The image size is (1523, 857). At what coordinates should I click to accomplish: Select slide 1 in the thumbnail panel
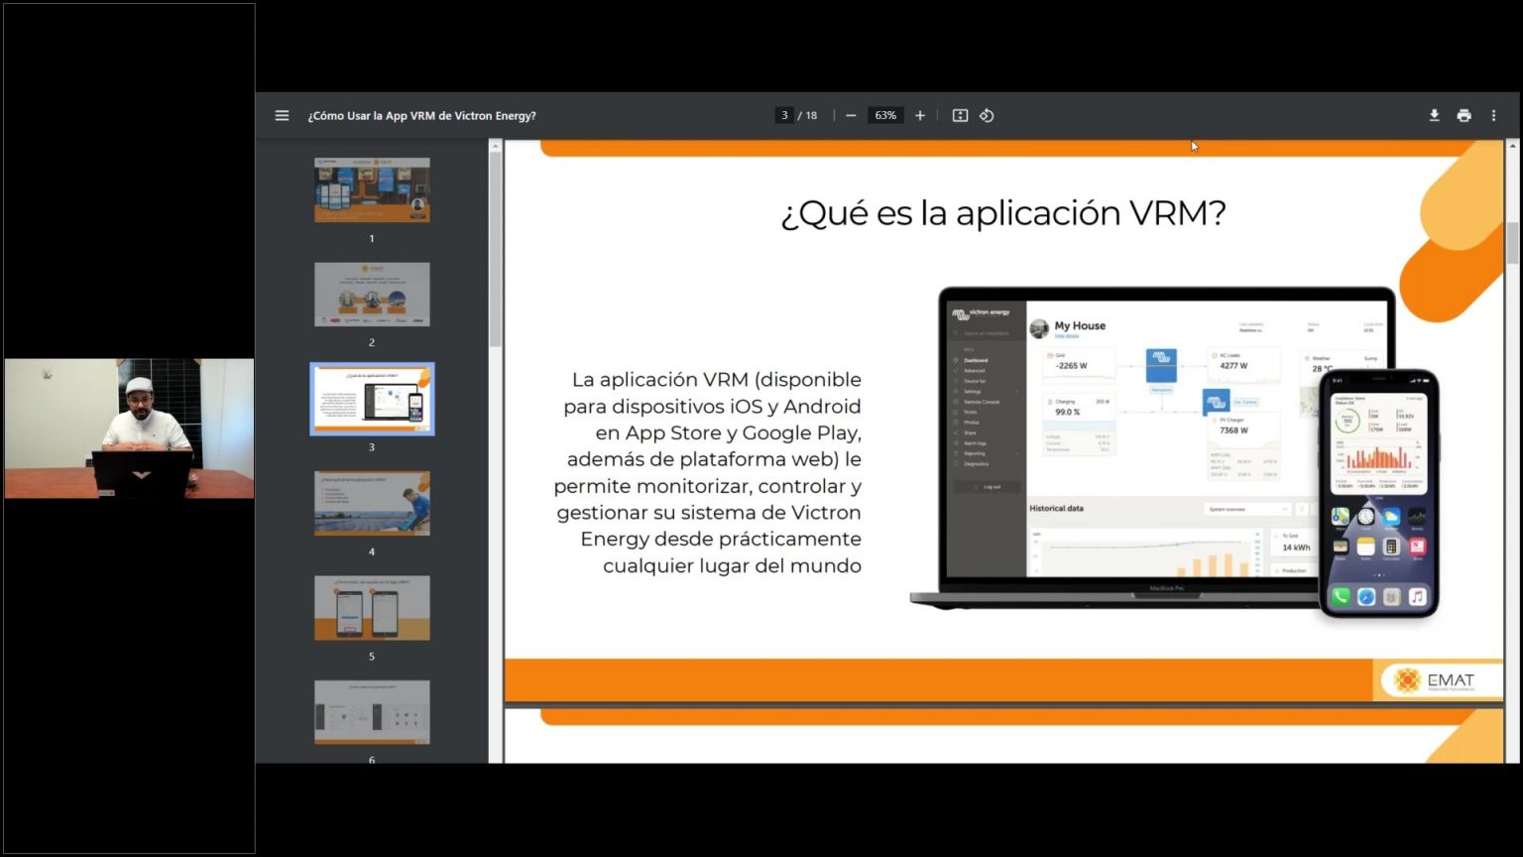372,189
